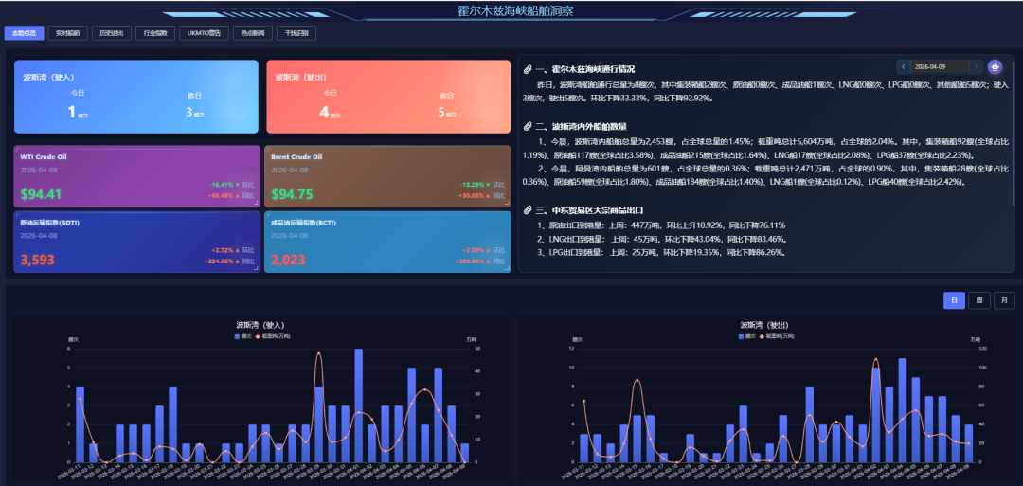Select the 周 (week) chart period button
This screenshot has width=1023, height=486.
coord(979,300)
